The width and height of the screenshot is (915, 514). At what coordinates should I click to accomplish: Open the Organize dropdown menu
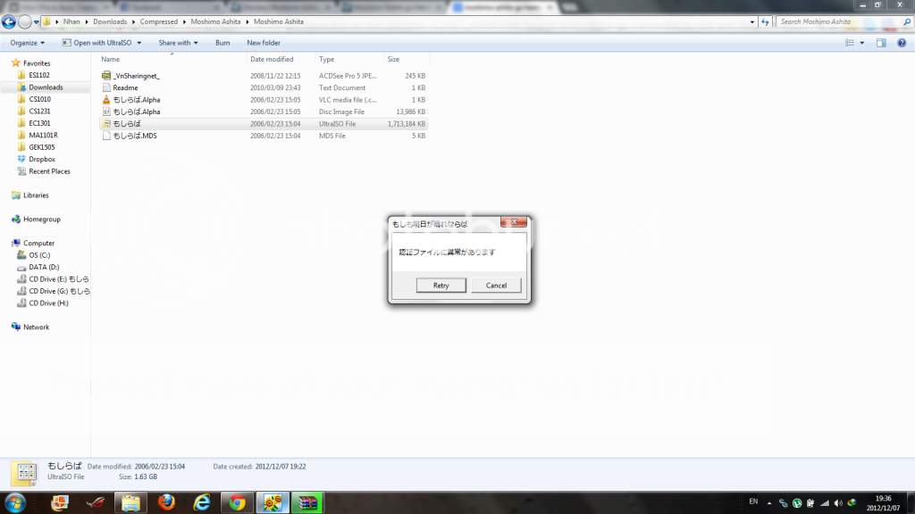click(x=28, y=43)
